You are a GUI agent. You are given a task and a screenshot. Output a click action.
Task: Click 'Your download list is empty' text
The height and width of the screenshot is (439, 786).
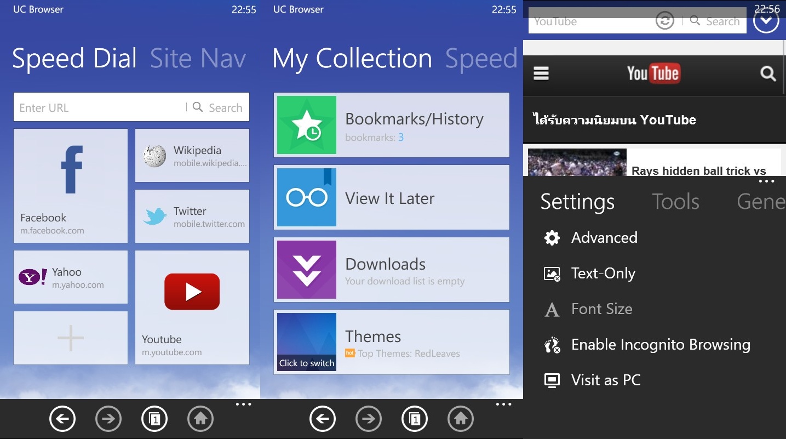tap(405, 281)
